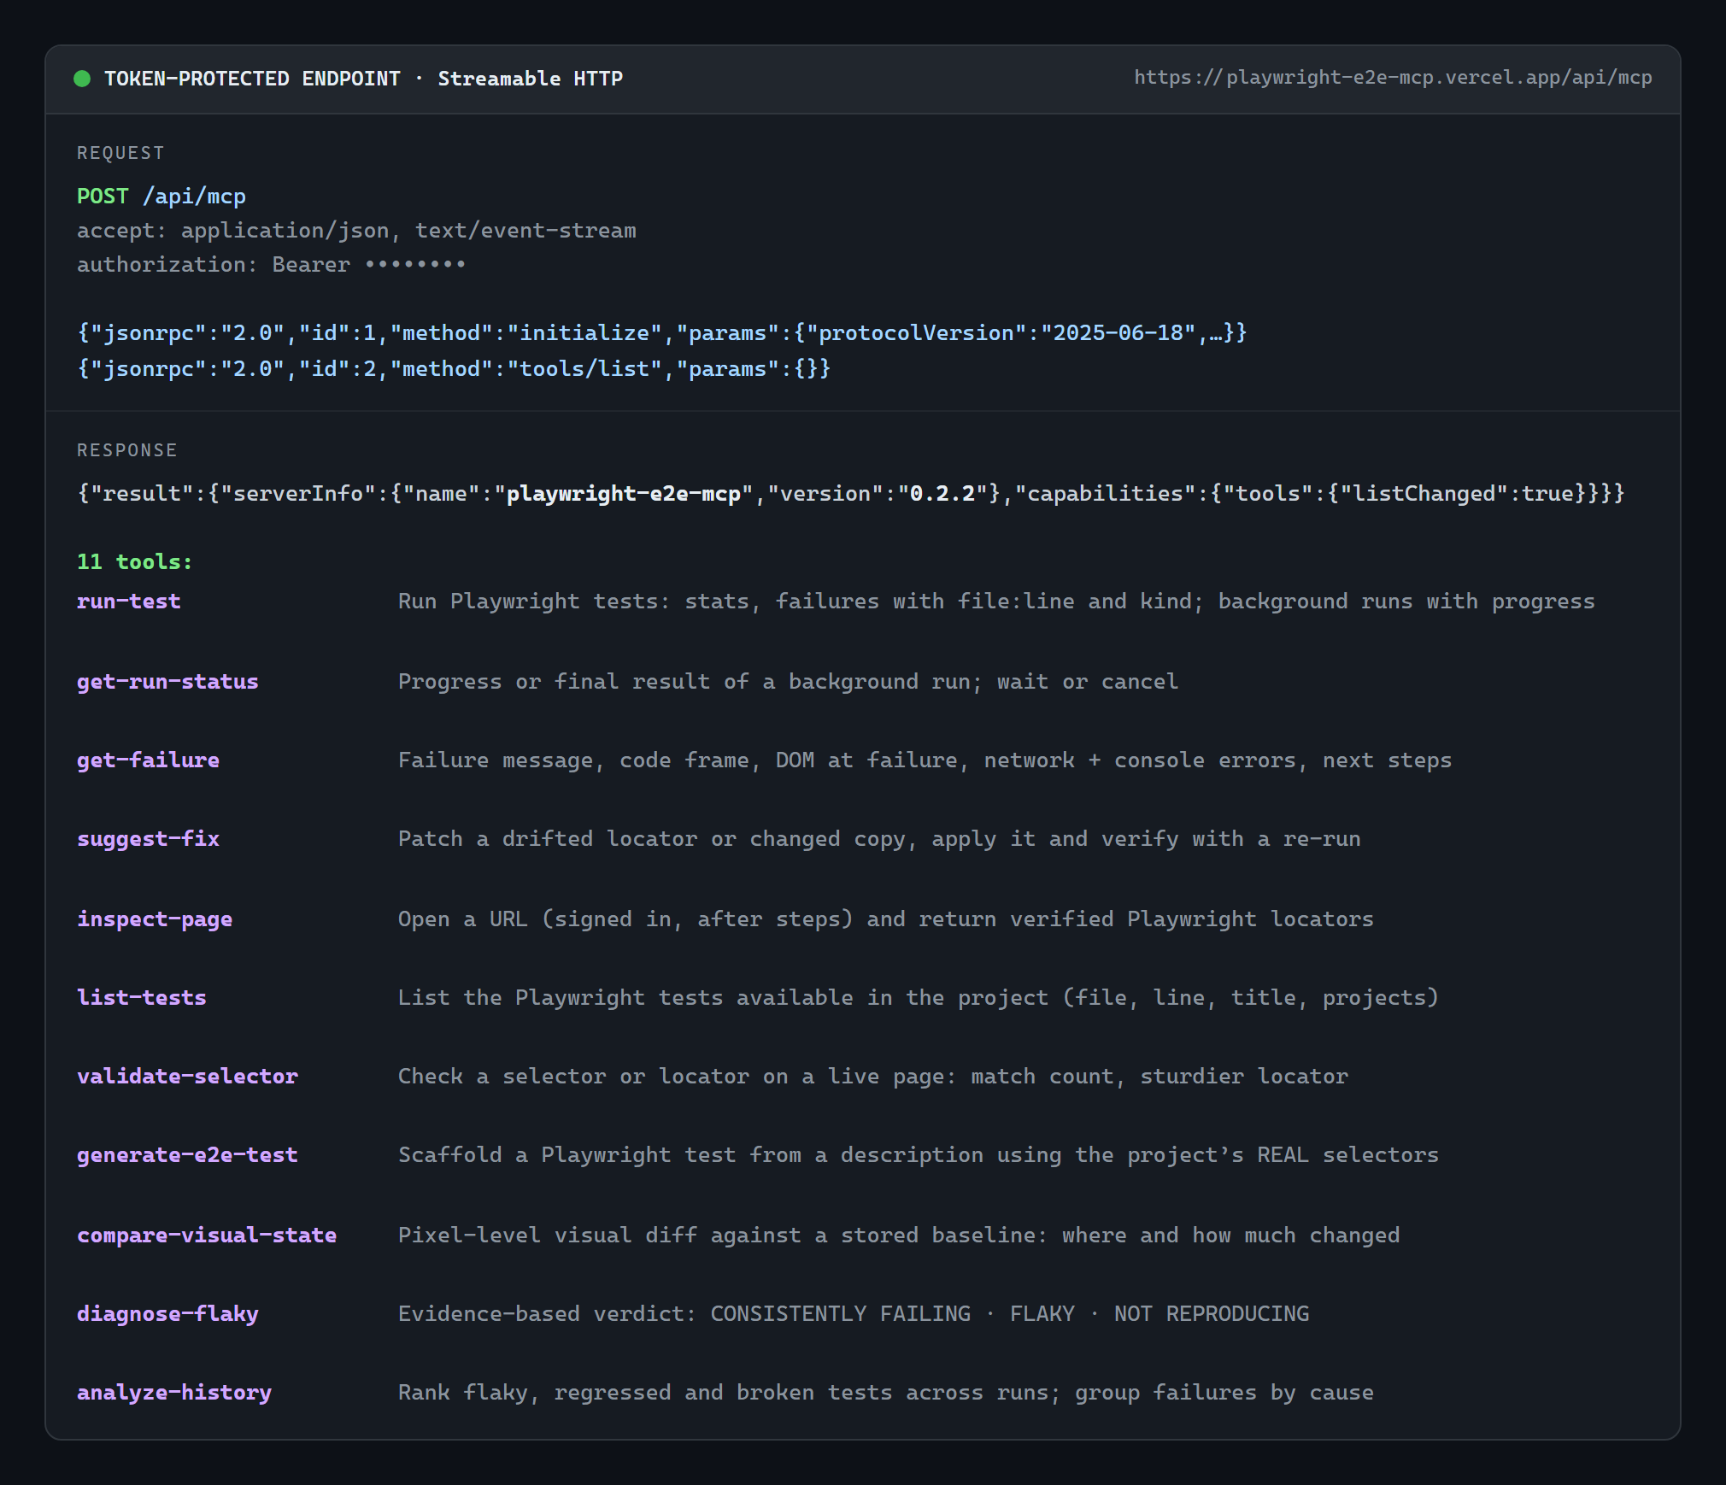1726x1485 pixels.
Task: Select the 'Evidence-based verdict' description
Action: [x=854, y=1314]
